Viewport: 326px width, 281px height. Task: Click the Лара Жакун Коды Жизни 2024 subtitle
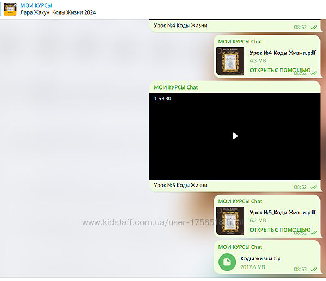click(x=58, y=12)
